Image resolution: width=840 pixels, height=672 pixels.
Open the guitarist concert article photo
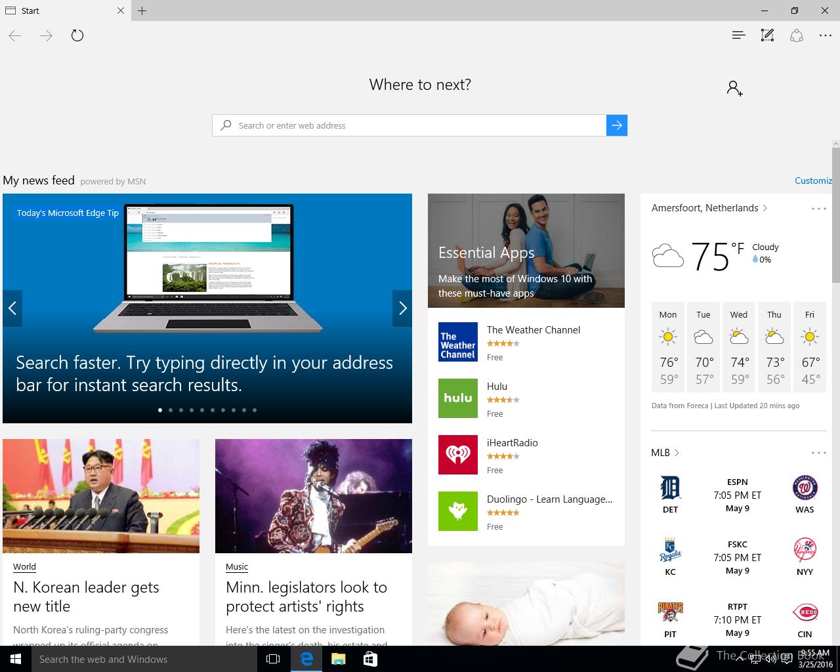(314, 496)
